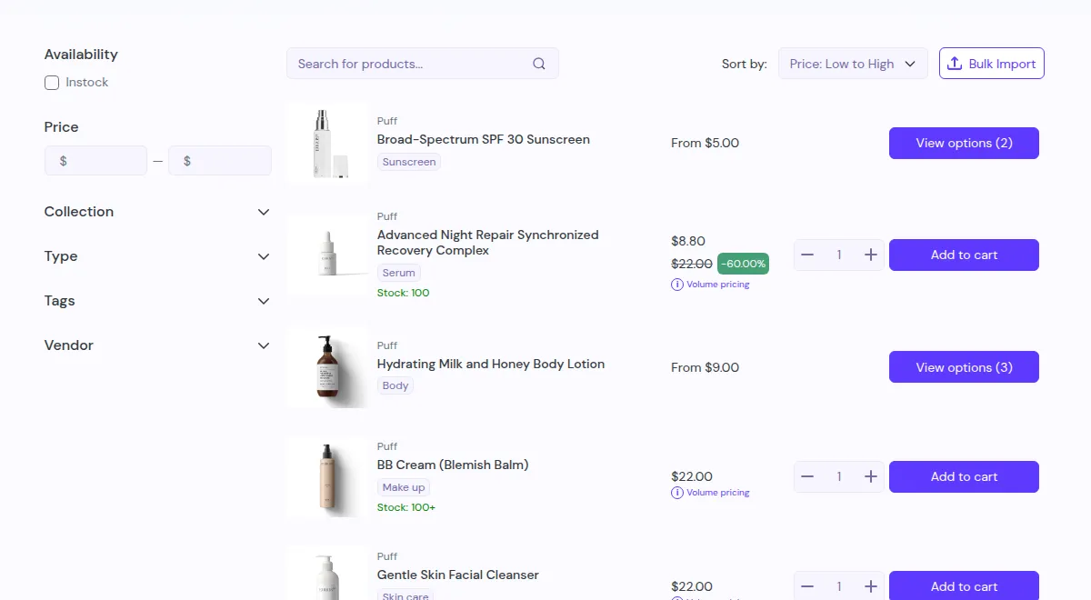The height and width of the screenshot is (600, 1091).
Task: Click the Sunscreen tag
Action: tap(409, 162)
